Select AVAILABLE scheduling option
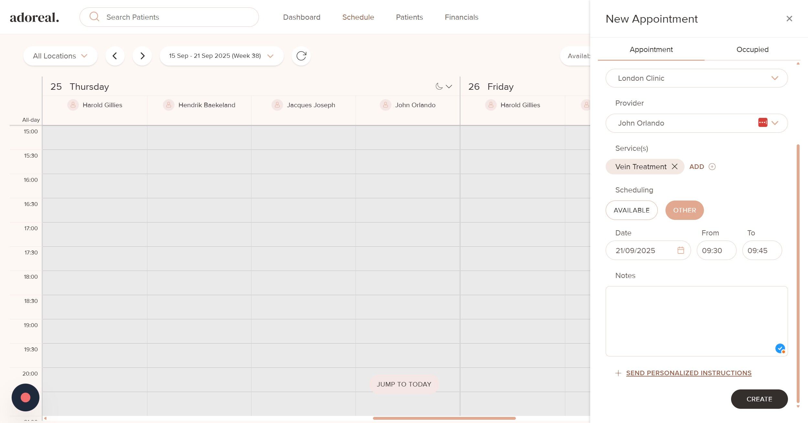Viewport: 808px width, 423px height. point(631,210)
